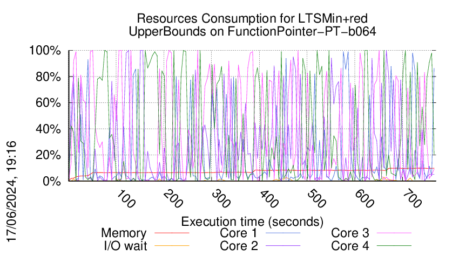The image size is (459, 256).
Task: Click the red Memory legend line sample
Action: tap(172, 233)
